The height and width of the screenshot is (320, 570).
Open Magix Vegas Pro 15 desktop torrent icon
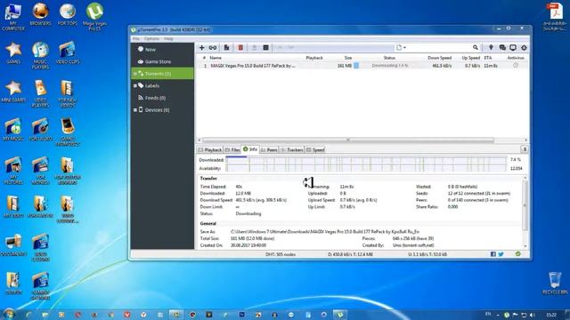click(x=94, y=16)
